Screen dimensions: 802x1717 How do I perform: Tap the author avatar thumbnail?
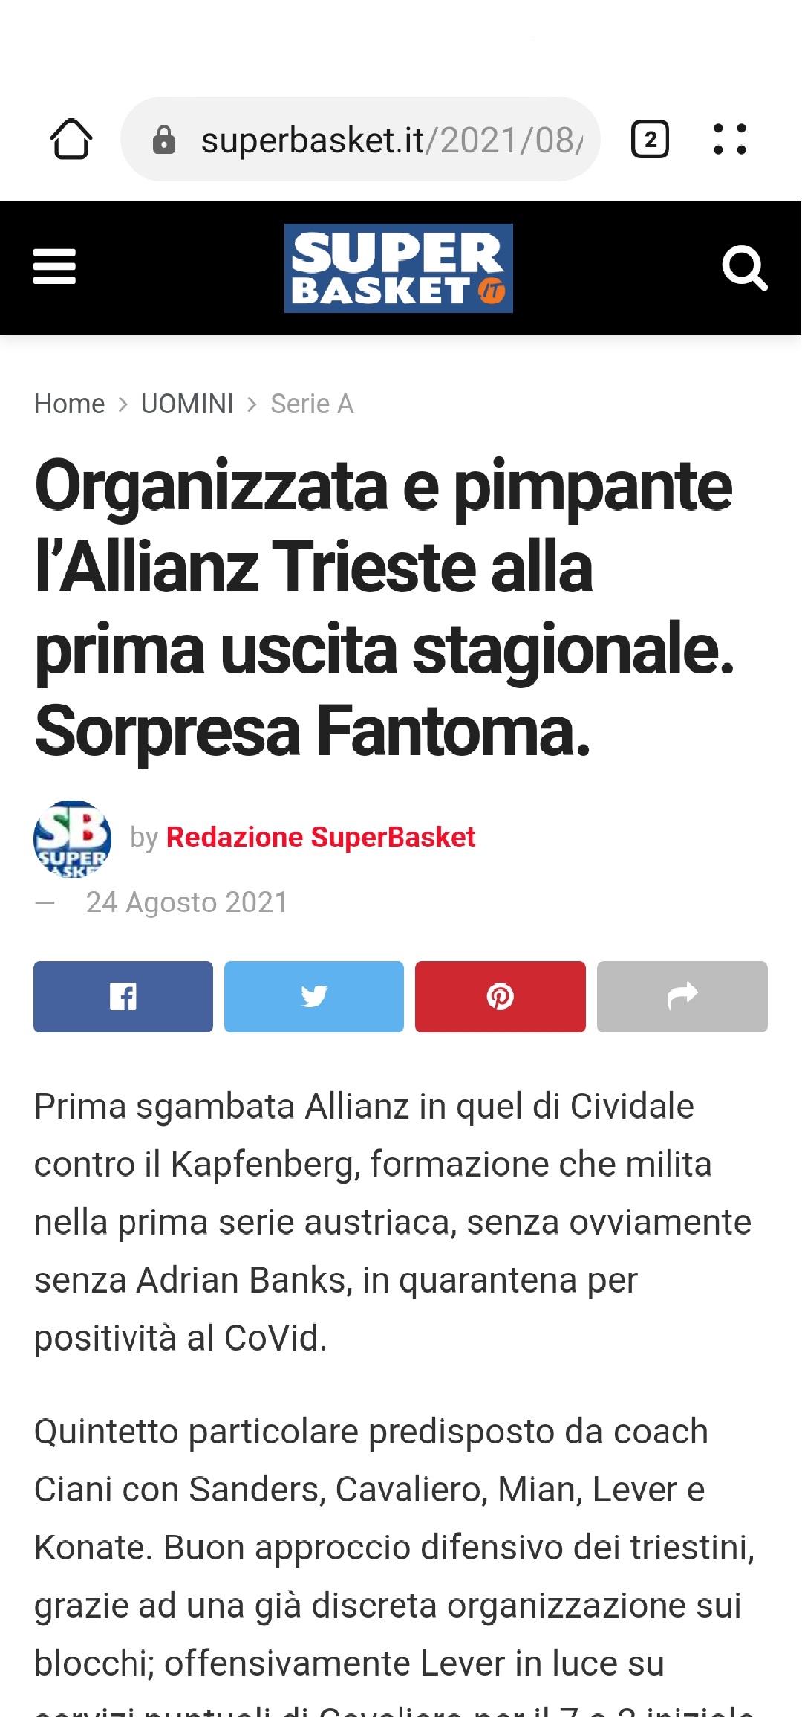pos(73,839)
